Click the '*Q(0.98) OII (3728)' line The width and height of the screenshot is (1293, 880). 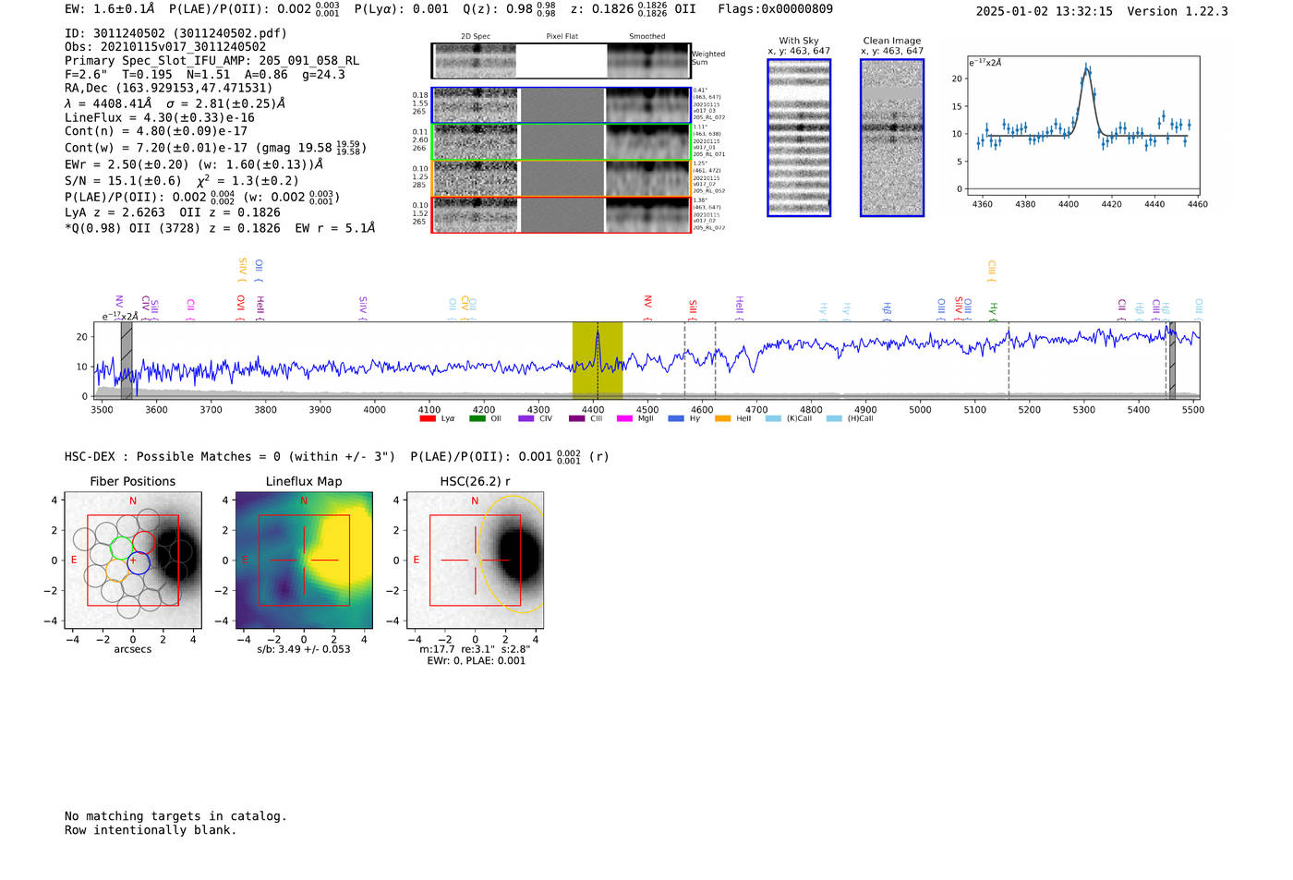(220, 228)
